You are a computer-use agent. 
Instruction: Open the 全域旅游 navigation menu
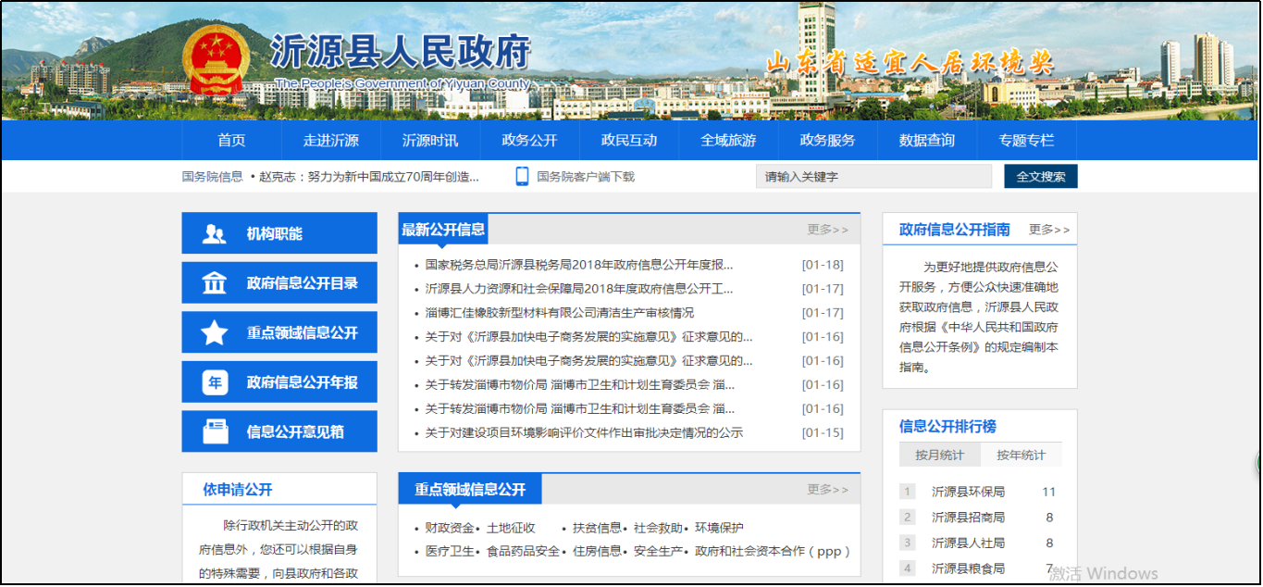[x=728, y=141]
